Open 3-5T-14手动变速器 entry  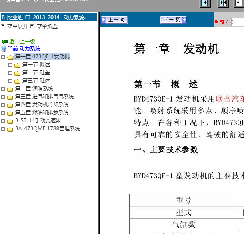(38, 120)
